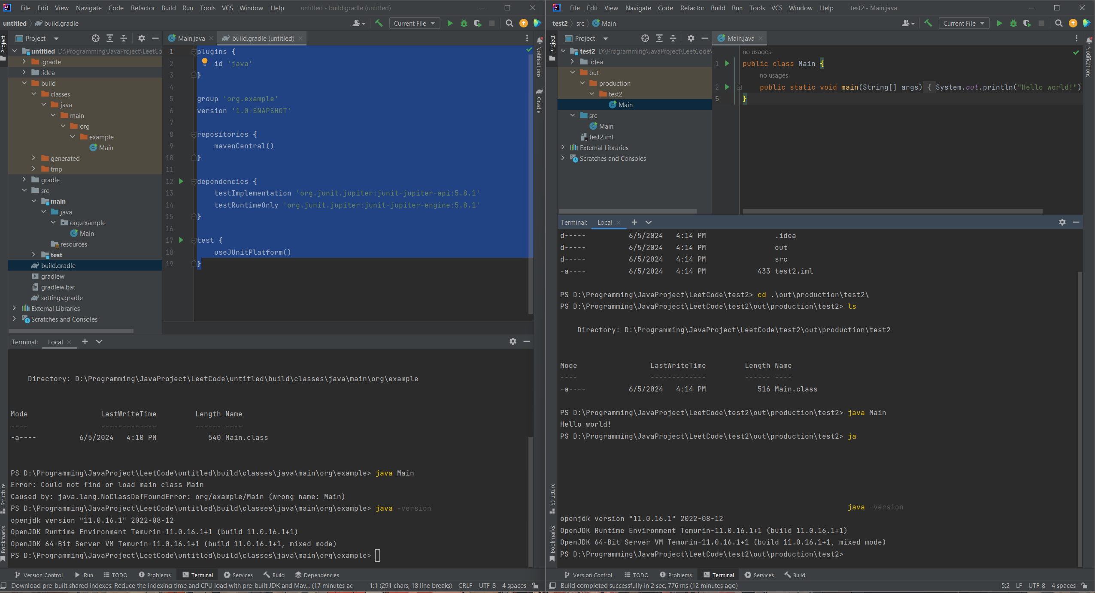Image resolution: width=1095 pixels, height=593 pixels.
Task: Expand External Libraries in test2 tree
Action: coord(563,147)
